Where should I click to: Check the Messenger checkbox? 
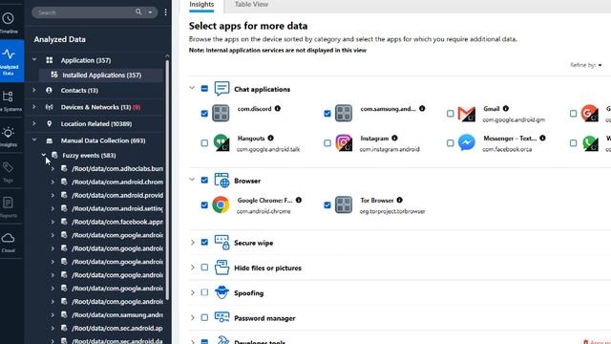(450, 143)
